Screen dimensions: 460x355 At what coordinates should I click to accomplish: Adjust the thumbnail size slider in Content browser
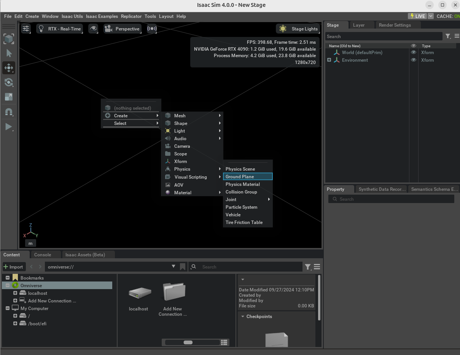coord(188,342)
